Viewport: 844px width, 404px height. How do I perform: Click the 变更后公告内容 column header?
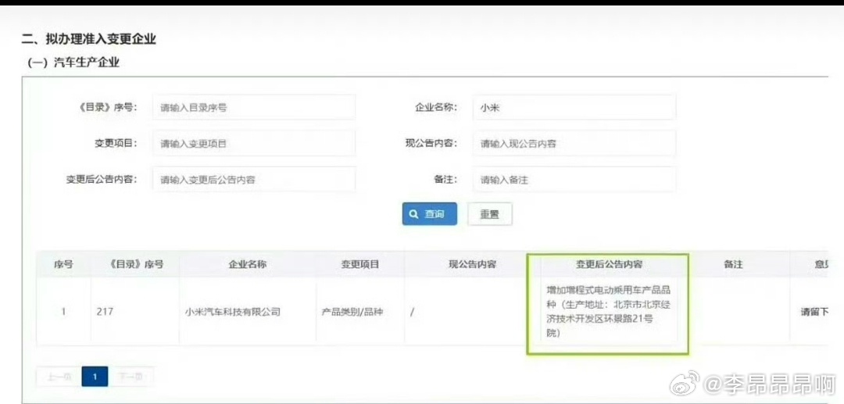tap(610, 264)
